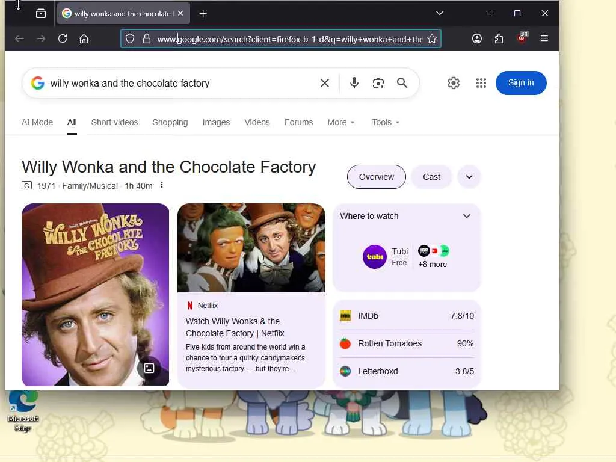This screenshot has width=616, height=462.
Task: Expand the Tools dropdown
Action: [386, 122]
